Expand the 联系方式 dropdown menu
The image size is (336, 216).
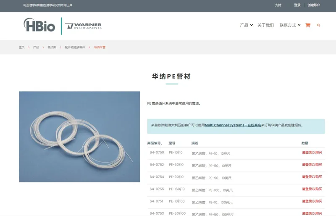tap(290, 25)
